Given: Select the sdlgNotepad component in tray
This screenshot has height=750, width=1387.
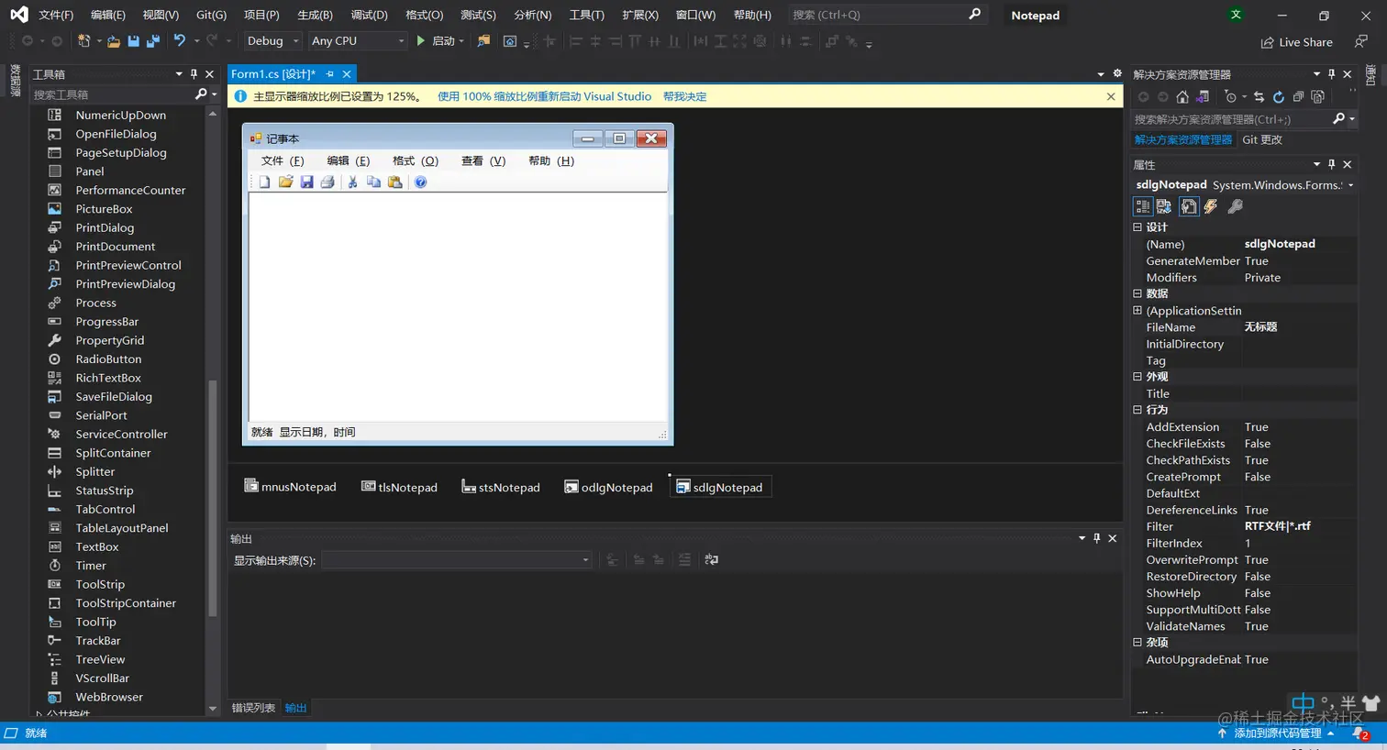Looking at the screenshot, I should (720, 487).
